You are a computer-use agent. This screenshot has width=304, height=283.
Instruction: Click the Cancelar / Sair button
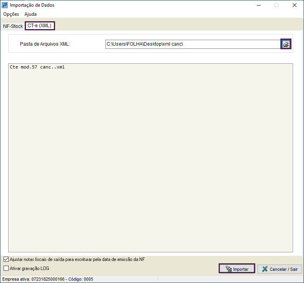(280, 269)
